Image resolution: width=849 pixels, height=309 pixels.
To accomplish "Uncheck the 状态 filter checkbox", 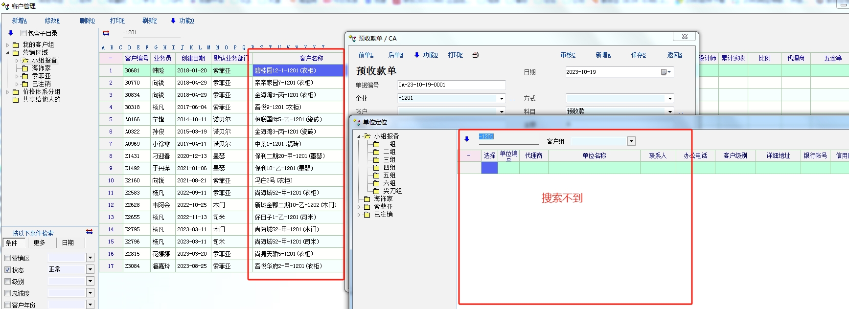I will 7,270.
